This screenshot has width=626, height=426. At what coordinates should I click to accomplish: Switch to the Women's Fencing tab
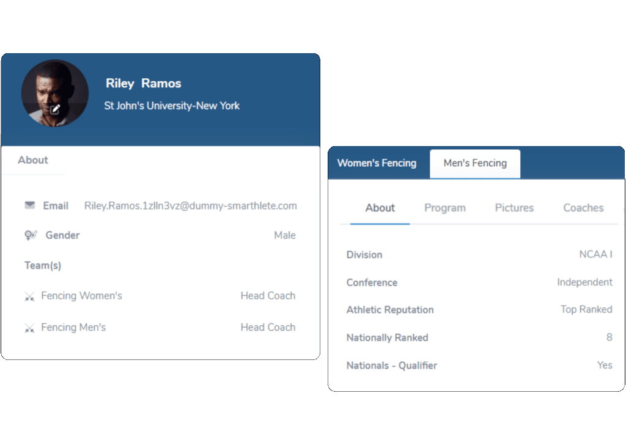pyautogui.click(x=377, y=163)
